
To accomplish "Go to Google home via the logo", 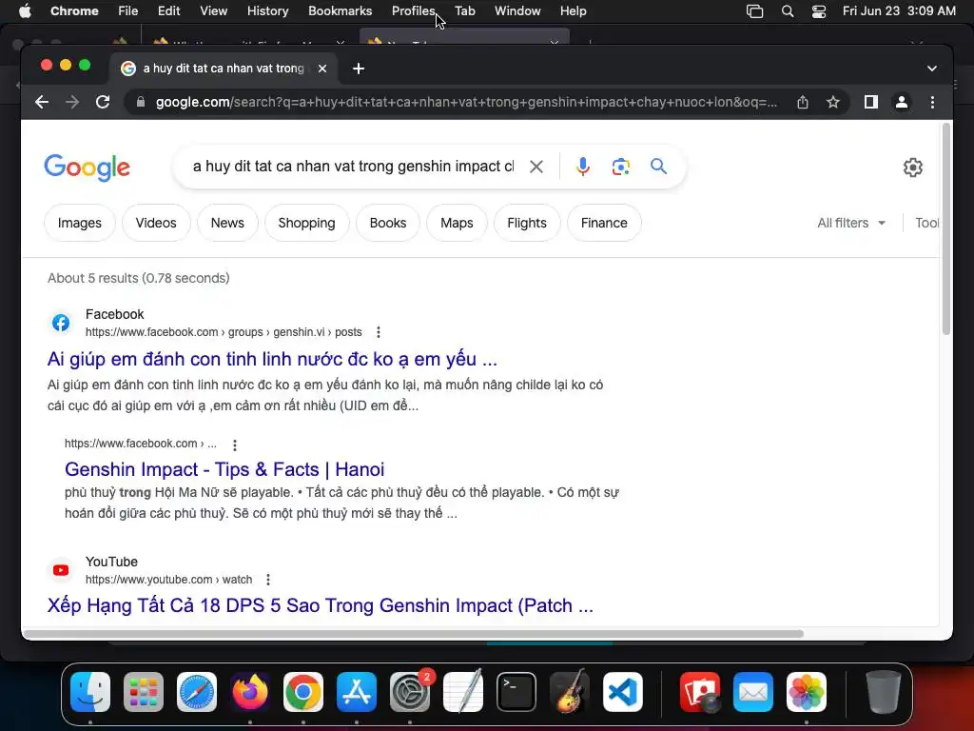I will click(87, 168).
